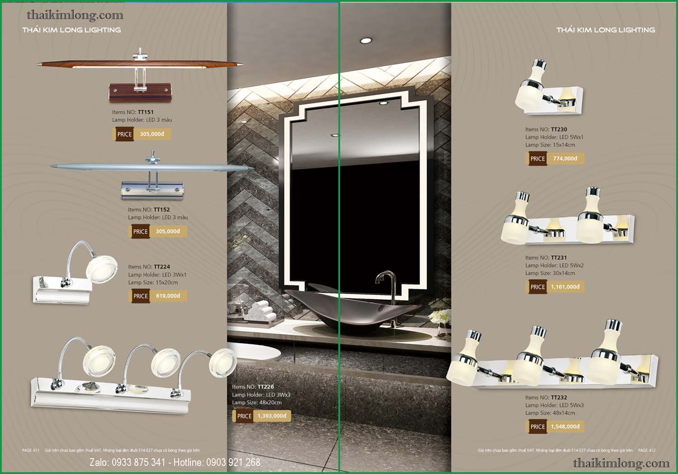This screenshot has height=474, width=678.
Task: Select the TT226 triple gooseneck lamp image
Action: (131, 376)
